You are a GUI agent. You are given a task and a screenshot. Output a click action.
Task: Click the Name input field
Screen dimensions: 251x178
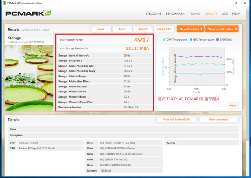point(132,129)
